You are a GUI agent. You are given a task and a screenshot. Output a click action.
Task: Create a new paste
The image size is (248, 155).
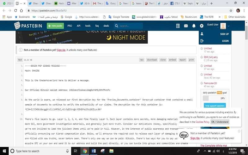point(55,26)
